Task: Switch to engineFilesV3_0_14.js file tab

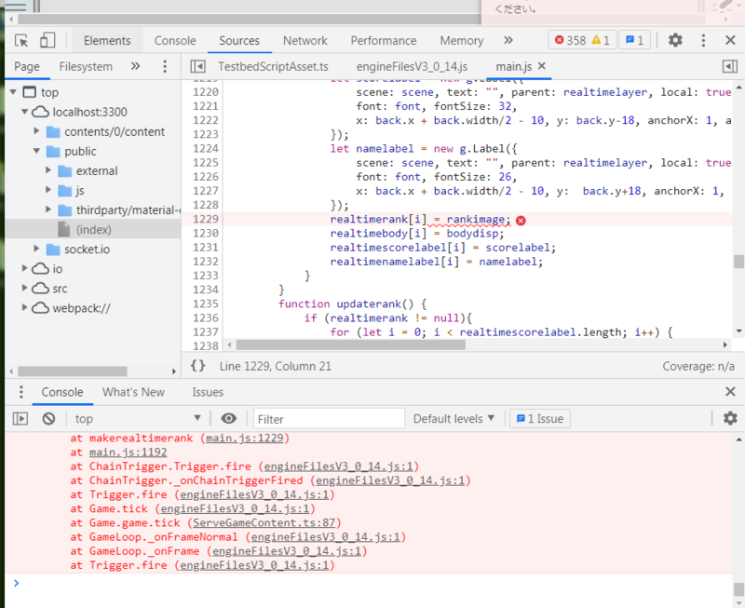Action: tap(412, 66)
